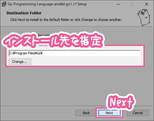Viewport: 154px width, 121px height.
Task: Click the installer icon in title bar
Action: coord(4,4)
